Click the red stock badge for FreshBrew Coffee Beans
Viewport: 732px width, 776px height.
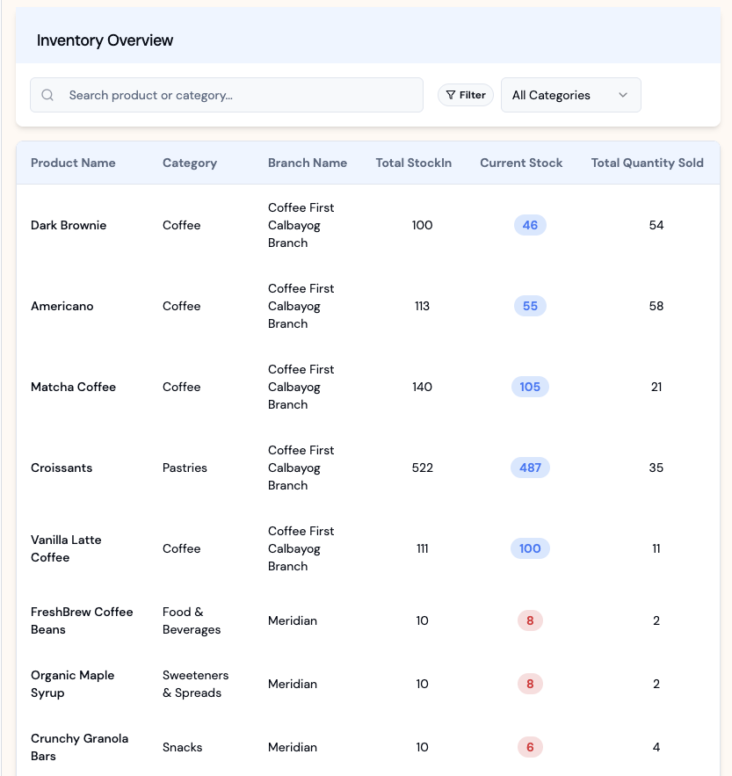(530, 620)
